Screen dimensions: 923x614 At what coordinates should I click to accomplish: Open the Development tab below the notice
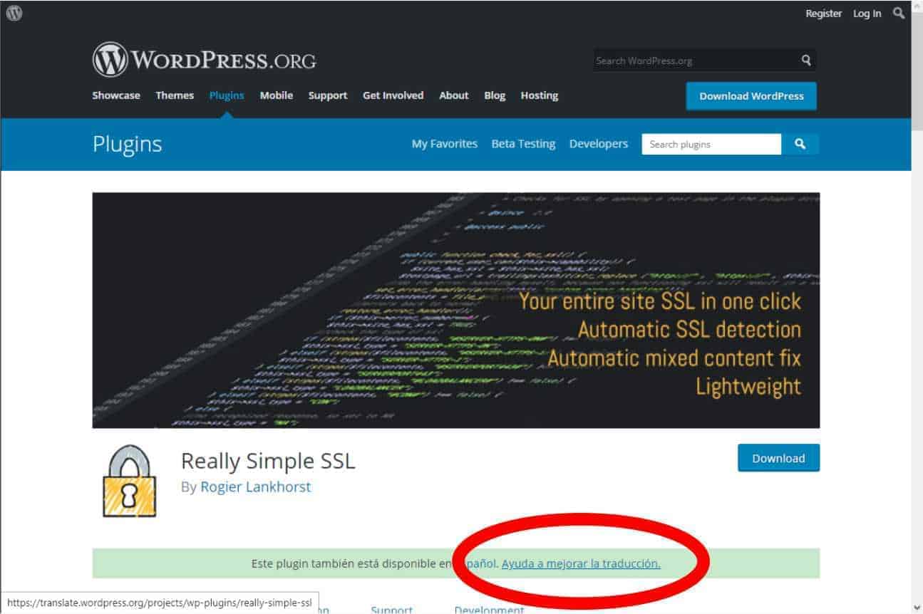tap(489, 610)
